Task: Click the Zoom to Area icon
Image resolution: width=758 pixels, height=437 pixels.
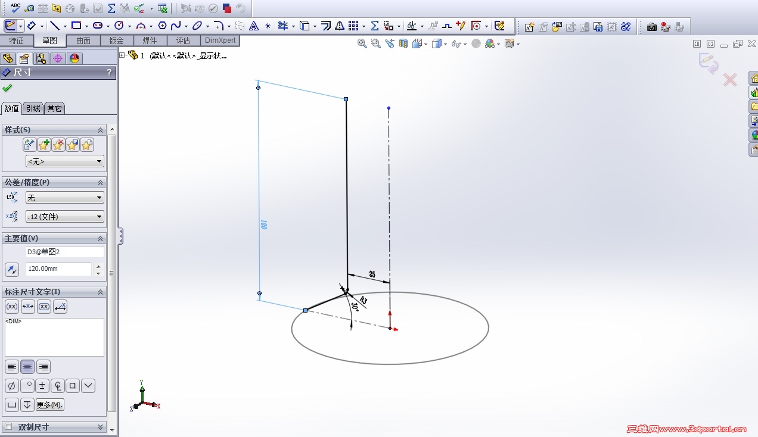Action: pyautogui.click(x=375, y=43)
